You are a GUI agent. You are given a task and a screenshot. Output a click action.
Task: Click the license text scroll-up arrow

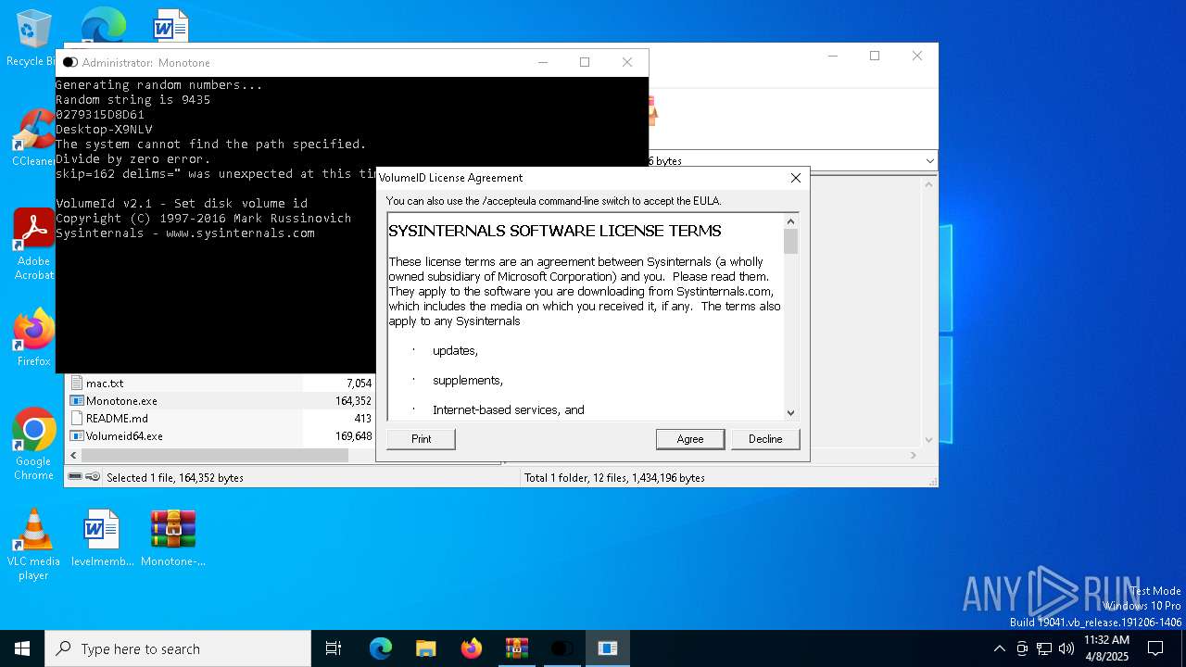[790, 221]
